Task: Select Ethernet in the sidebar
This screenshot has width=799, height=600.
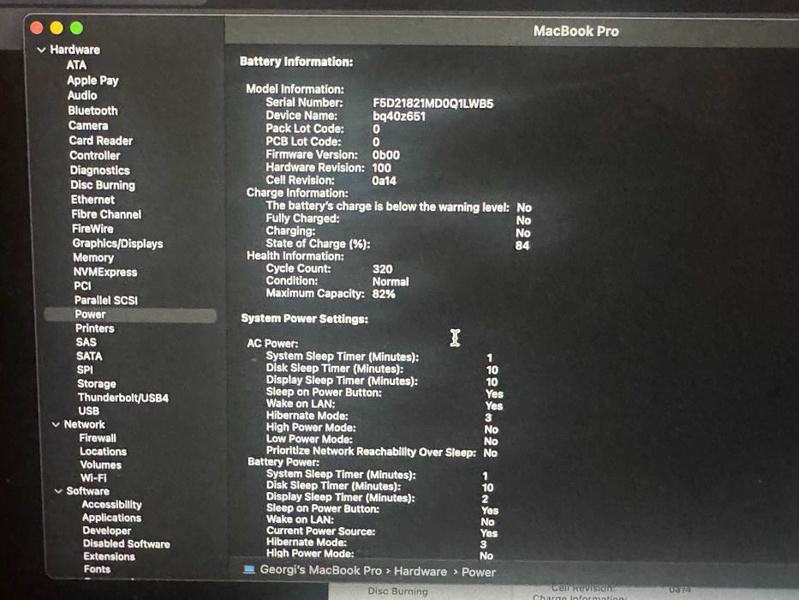Action: point(92,200)
